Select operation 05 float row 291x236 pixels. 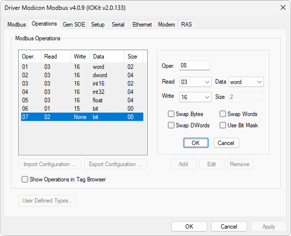82,100
